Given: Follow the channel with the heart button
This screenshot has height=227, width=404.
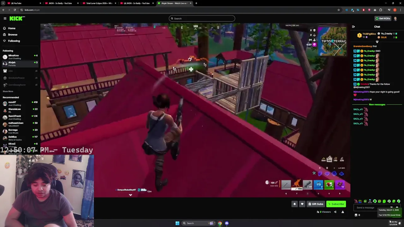Looking at the screenshot, I should click(302, 204).
